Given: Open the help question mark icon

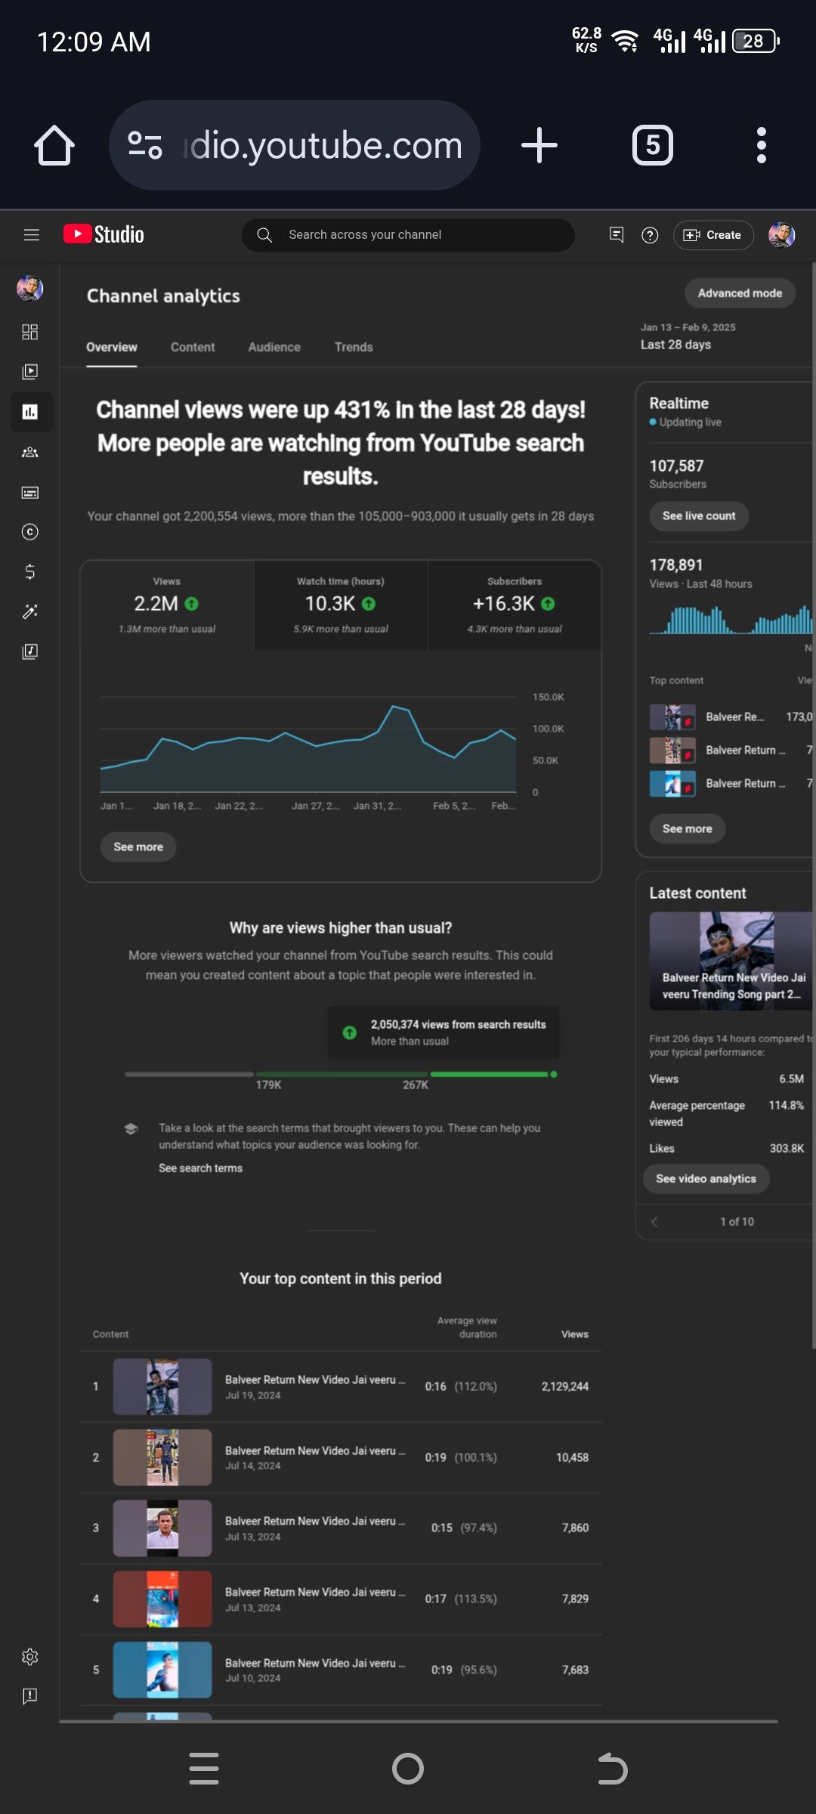Looking at the screenshot, I should pyautogui.click(x=650, y=235).
